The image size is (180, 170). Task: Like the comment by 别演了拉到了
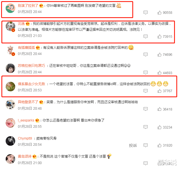pos(159,12)
